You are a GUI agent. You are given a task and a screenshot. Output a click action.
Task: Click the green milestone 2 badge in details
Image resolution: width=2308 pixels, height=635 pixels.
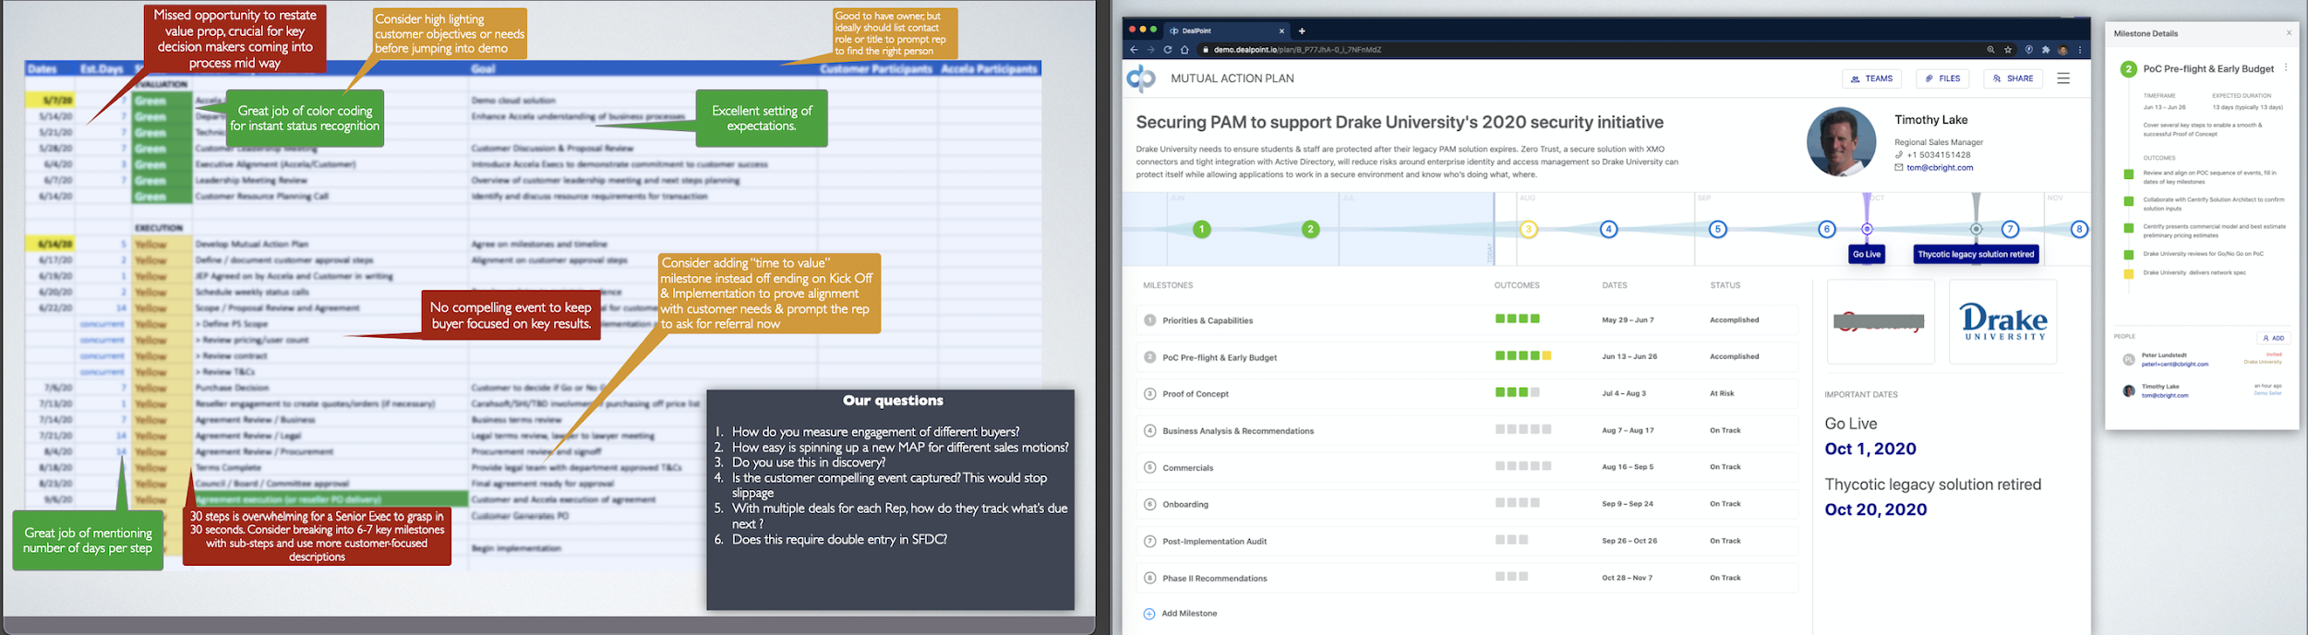click(x=2128, y=69)
